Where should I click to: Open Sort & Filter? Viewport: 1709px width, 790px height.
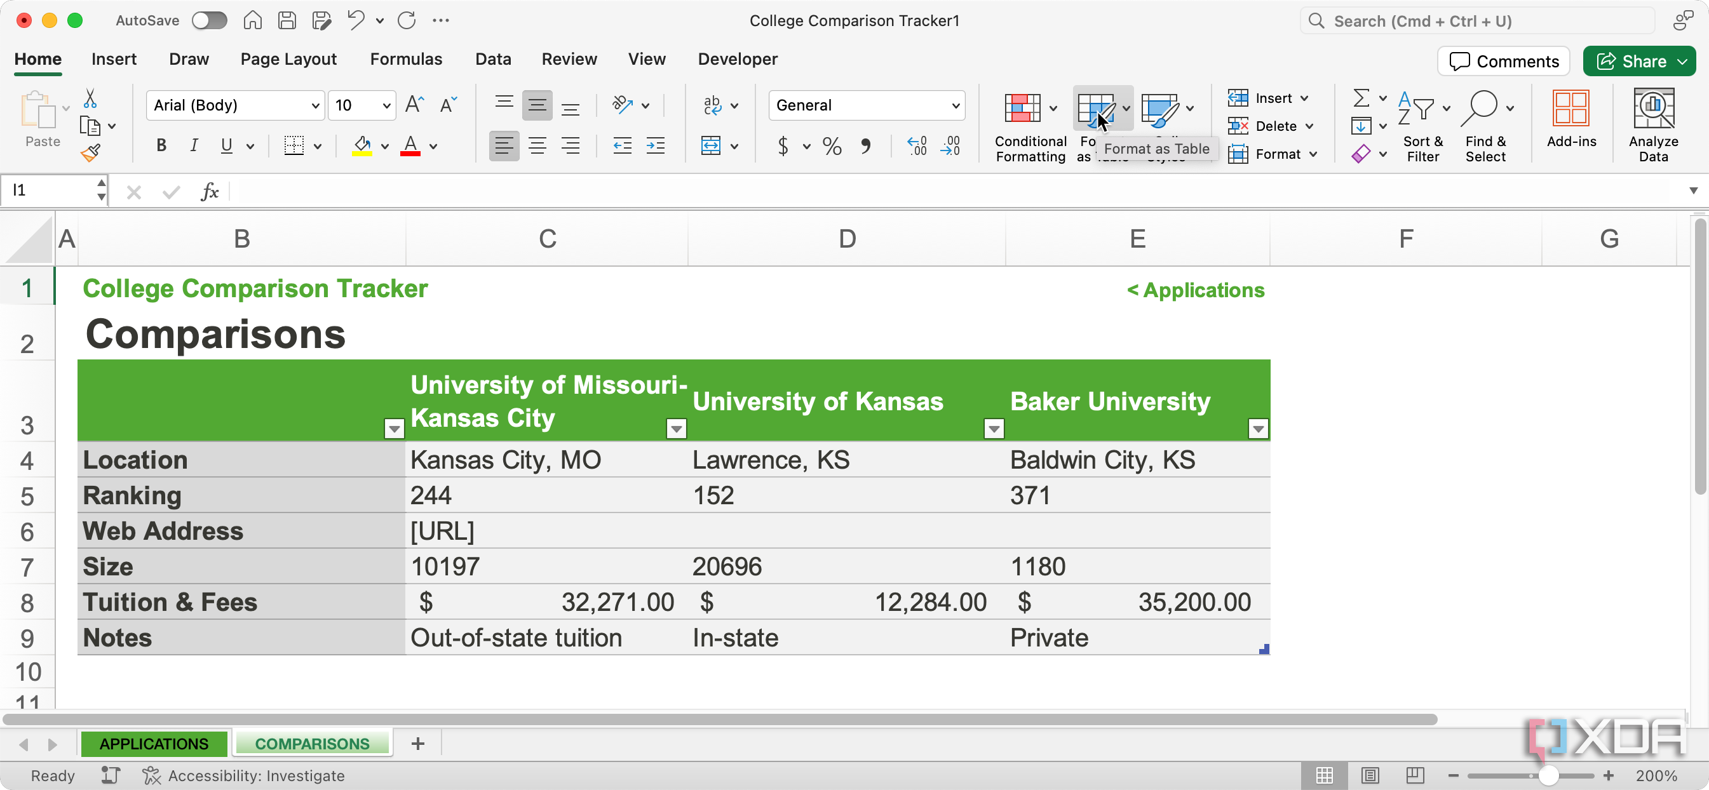click(1423, 124)
